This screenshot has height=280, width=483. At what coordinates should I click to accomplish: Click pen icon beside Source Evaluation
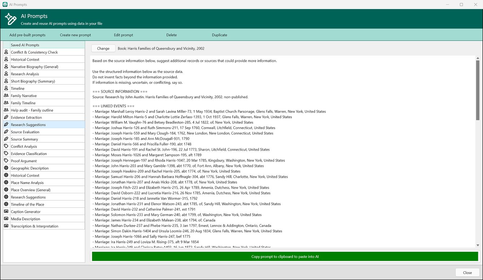(6, 132)
